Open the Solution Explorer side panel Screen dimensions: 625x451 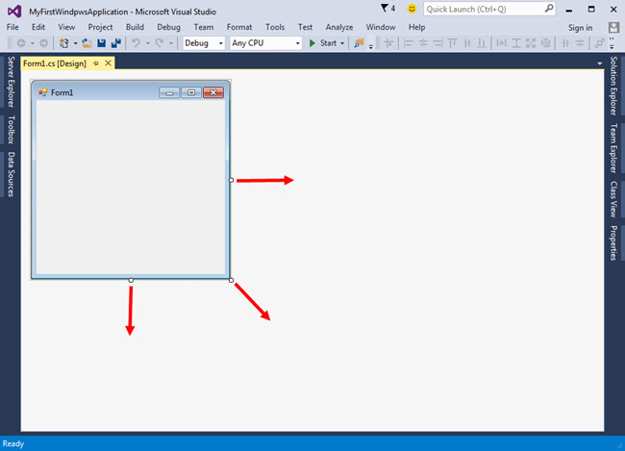[x=613, y=86]
